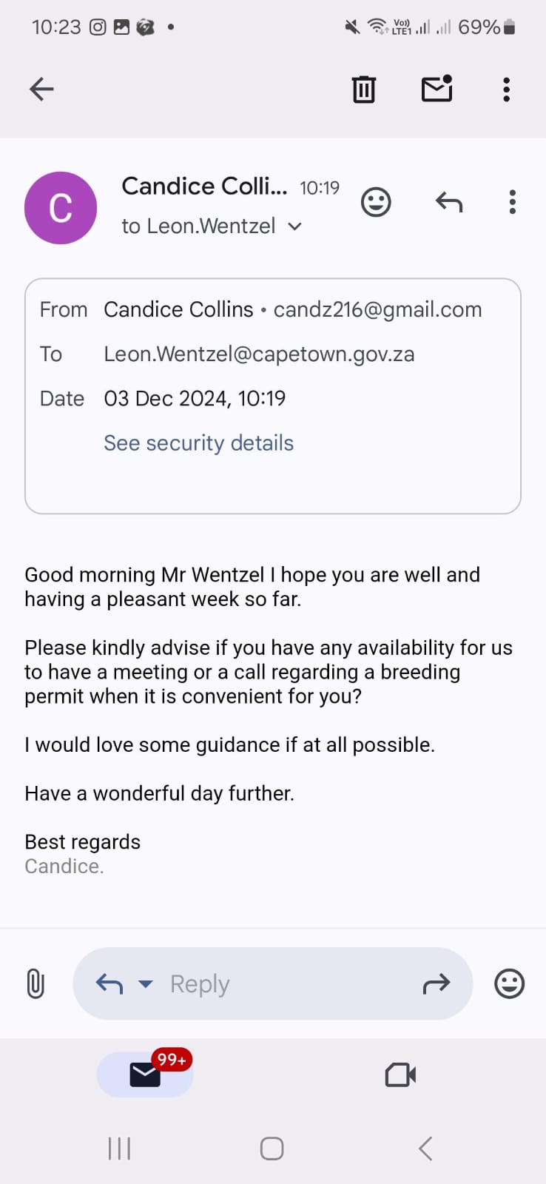Open reply type dropdown arrow

146,984
